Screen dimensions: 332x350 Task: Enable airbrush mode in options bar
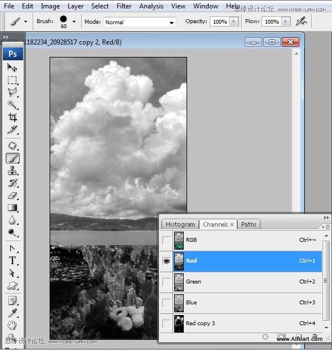301,21
